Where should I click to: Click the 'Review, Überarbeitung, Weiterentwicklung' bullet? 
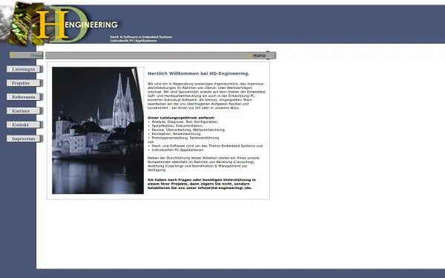(188, 130)
